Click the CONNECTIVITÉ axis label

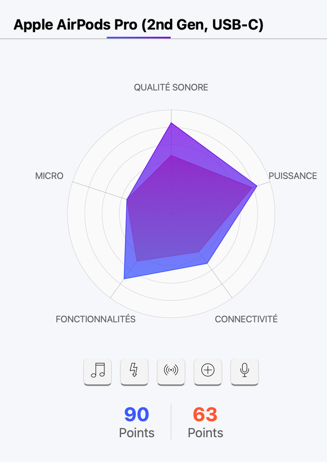click(246, 319)
